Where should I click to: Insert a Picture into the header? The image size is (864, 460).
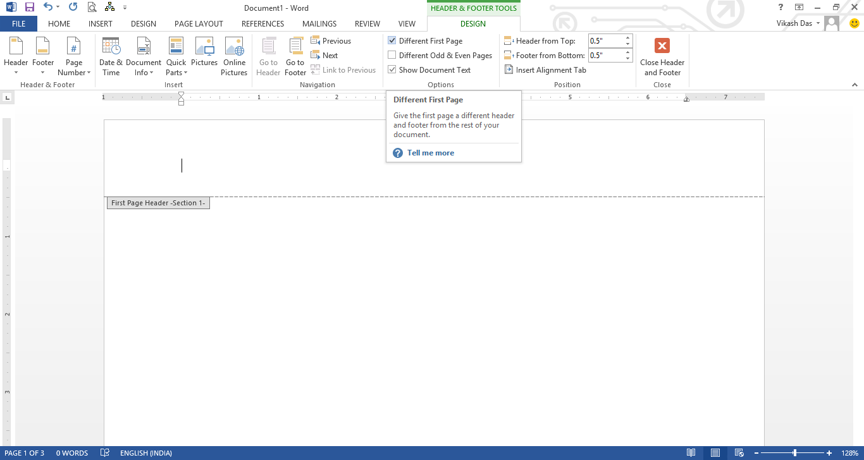coord(204,56)
